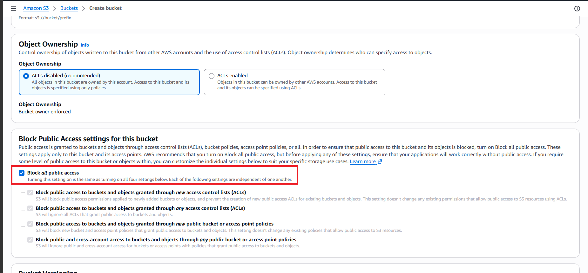Click 'Turning this setting on' description text

click(159, 180)
